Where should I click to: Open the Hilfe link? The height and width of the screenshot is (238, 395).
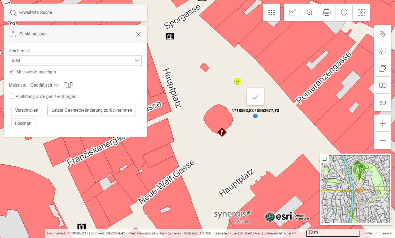tap(368, 233)
